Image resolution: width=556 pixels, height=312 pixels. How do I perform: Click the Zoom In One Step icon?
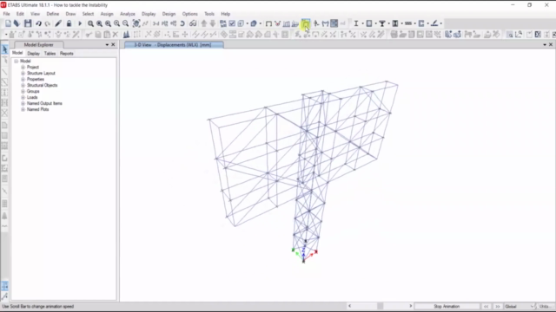[116, 23]
